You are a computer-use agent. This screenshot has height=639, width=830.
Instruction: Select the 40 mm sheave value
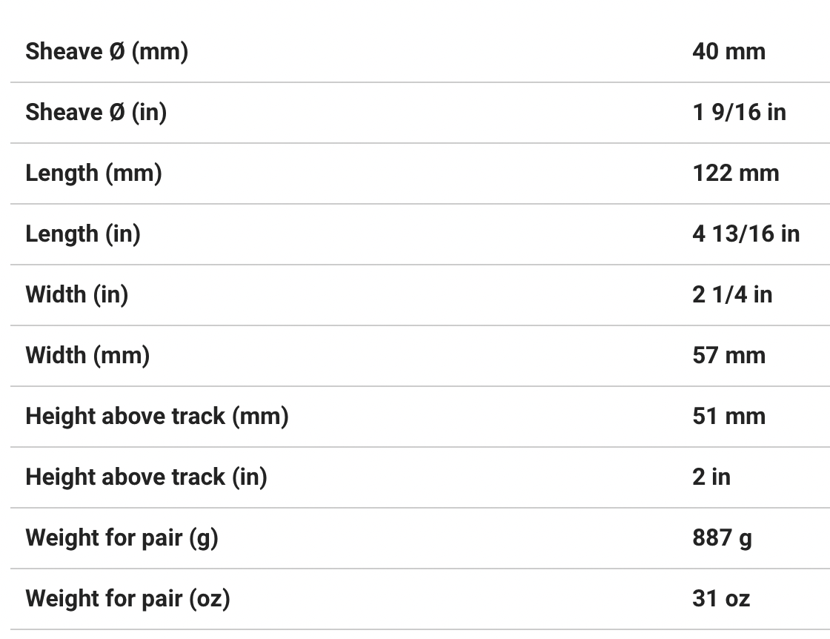[728, 52]
